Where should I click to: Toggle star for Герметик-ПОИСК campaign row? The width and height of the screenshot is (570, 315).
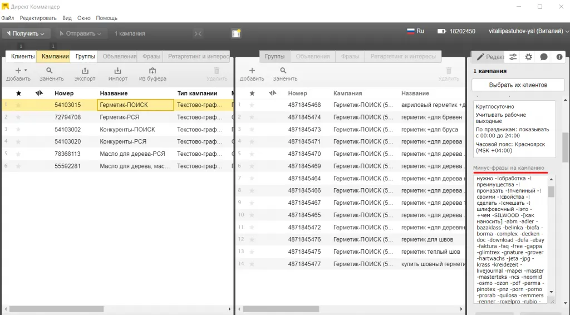point(18,105)
